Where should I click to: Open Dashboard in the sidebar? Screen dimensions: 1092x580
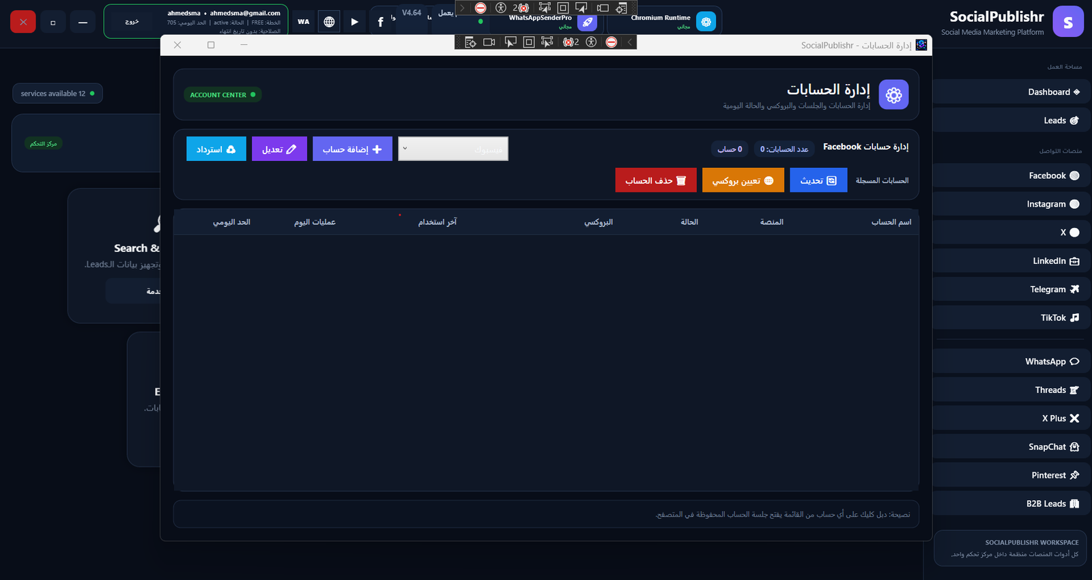point(1011,92)
